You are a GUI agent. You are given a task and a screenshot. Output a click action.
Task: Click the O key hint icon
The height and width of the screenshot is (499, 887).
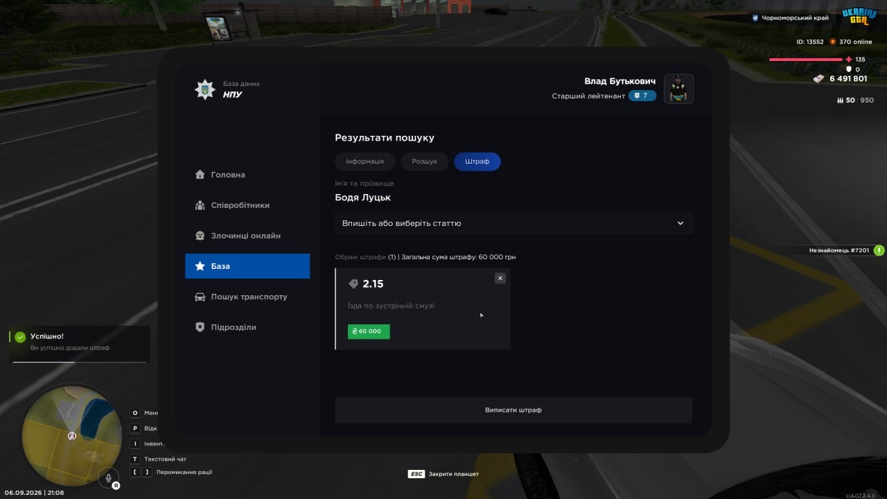click(135, 413)
